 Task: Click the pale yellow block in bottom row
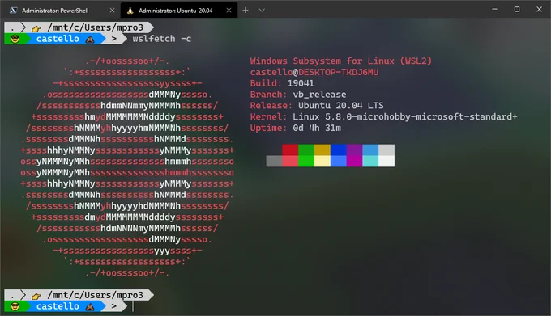[322, 161]
